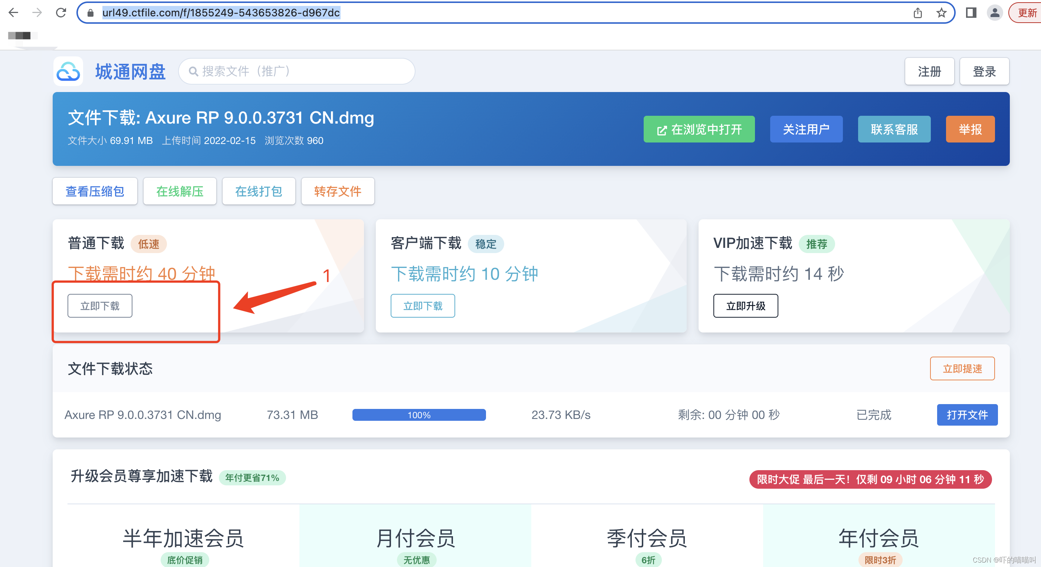Click 下载需时约 10 分钟 text
Image resolution: width=1041 pixels, height=567 pixels.
click(464, 273)
